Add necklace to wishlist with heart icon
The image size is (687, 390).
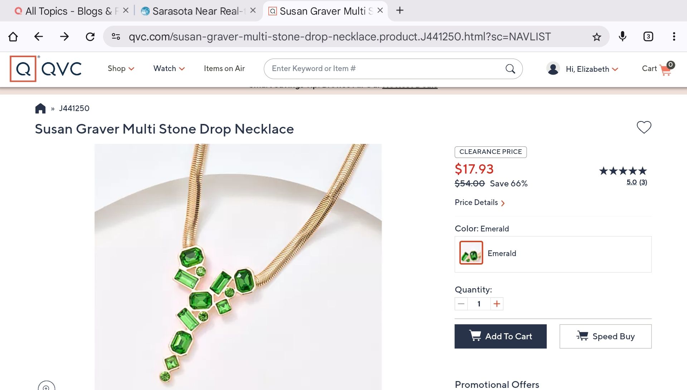click(x=644, y=127)
